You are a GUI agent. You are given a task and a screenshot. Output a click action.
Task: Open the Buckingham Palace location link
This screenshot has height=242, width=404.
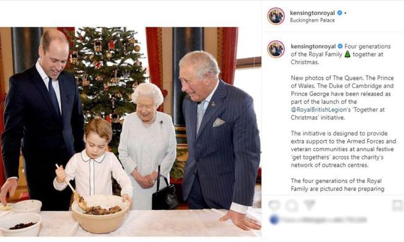click(x=312, y=20)
